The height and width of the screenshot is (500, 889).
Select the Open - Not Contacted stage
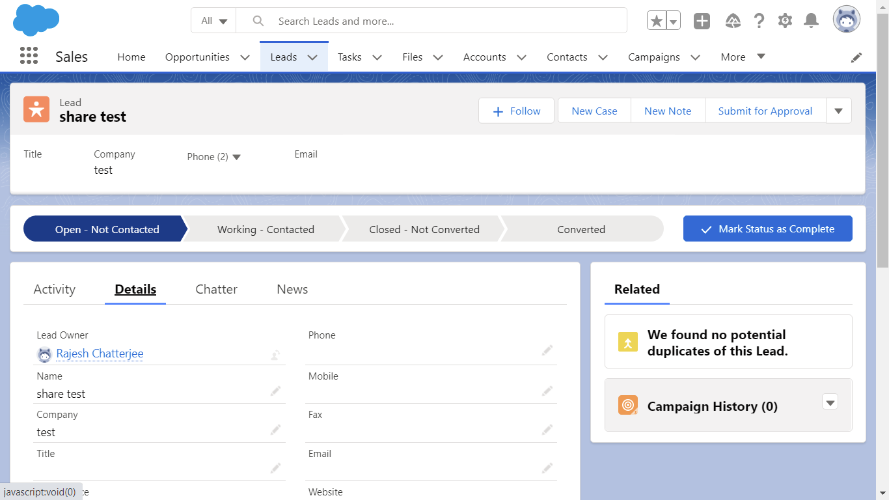coord(105,229)
